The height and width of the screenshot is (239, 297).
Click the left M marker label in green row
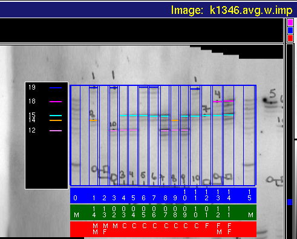pos(76,215)
